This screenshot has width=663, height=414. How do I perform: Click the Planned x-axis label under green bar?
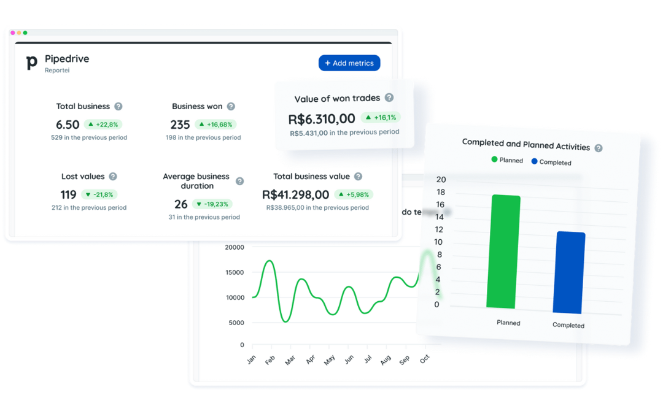click(508, 323)
